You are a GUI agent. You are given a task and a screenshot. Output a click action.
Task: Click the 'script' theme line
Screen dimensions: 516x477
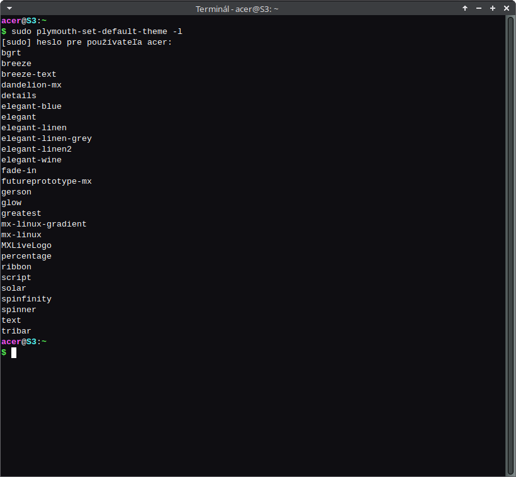[x=16, y=278]
